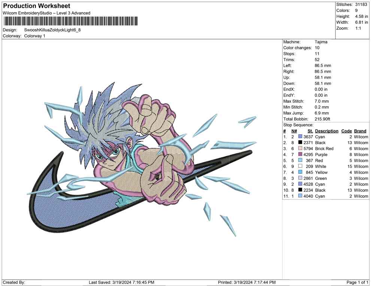Click the Brick Red description in row 3
The height and width of the screenshot is (286, 371).
(324, 149)
